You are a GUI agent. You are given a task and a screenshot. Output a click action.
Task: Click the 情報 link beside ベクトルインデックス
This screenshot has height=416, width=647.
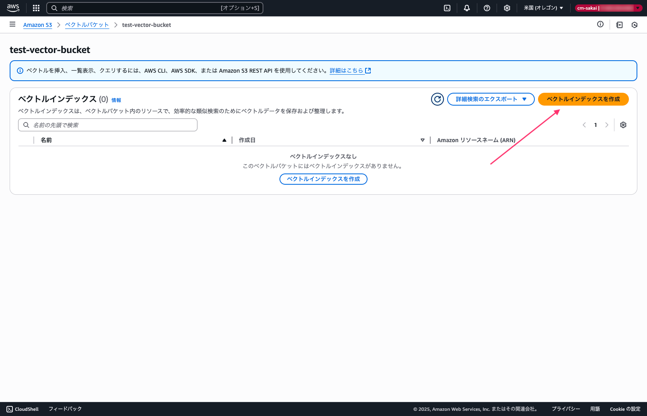[x=116, y=100]
